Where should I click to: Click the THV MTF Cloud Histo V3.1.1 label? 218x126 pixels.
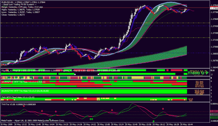click(18, 98)
